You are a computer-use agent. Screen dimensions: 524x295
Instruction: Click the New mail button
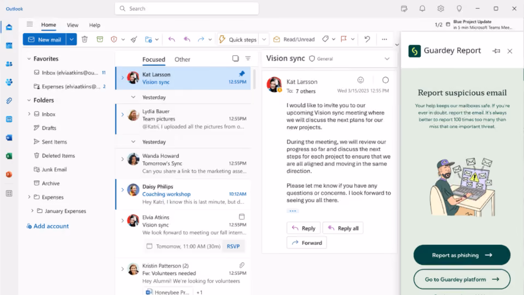coord(44,39)
